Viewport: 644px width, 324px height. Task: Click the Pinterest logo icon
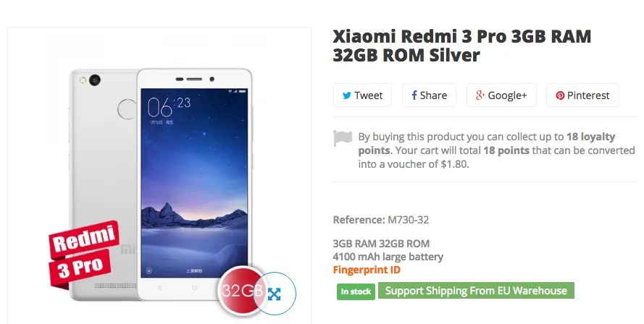point(560,95)
